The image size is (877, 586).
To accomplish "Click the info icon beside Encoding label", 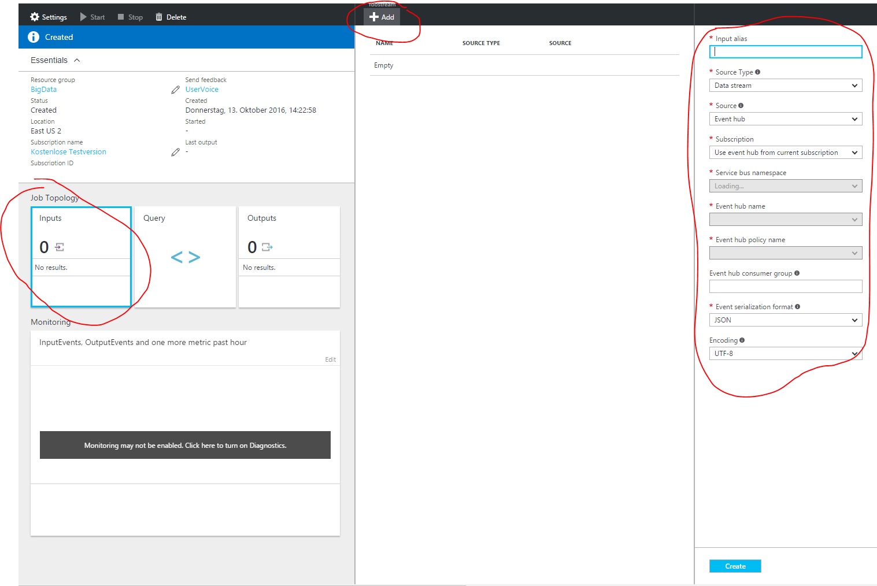I will click(x=742, y=340).
